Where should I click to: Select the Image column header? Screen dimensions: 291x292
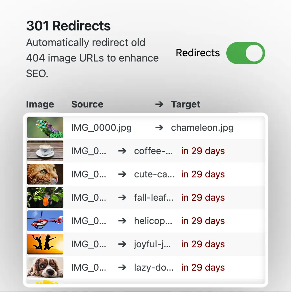[x=40, y=104]
